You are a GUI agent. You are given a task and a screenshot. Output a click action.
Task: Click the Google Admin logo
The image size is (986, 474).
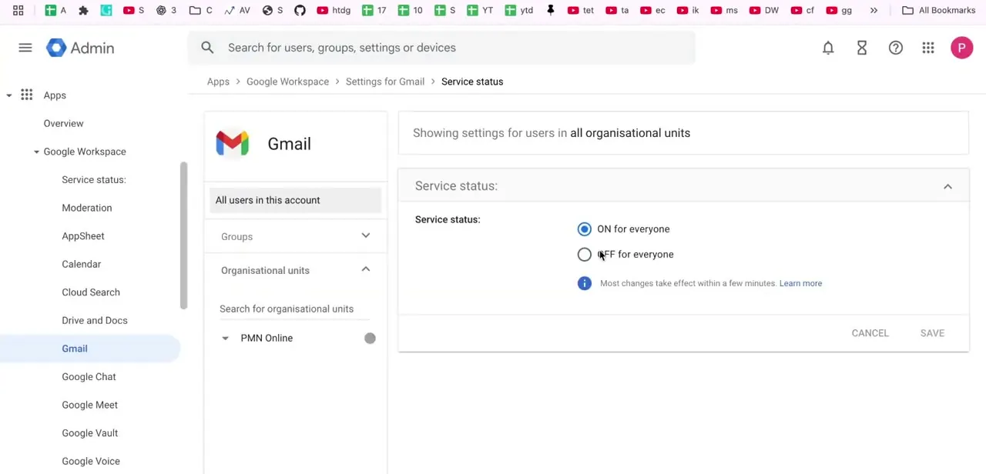tap(80, 48)
